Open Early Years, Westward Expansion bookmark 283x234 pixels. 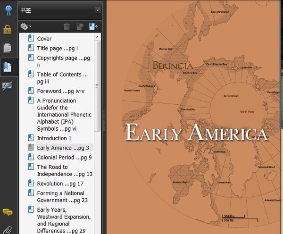pos(64,220)
